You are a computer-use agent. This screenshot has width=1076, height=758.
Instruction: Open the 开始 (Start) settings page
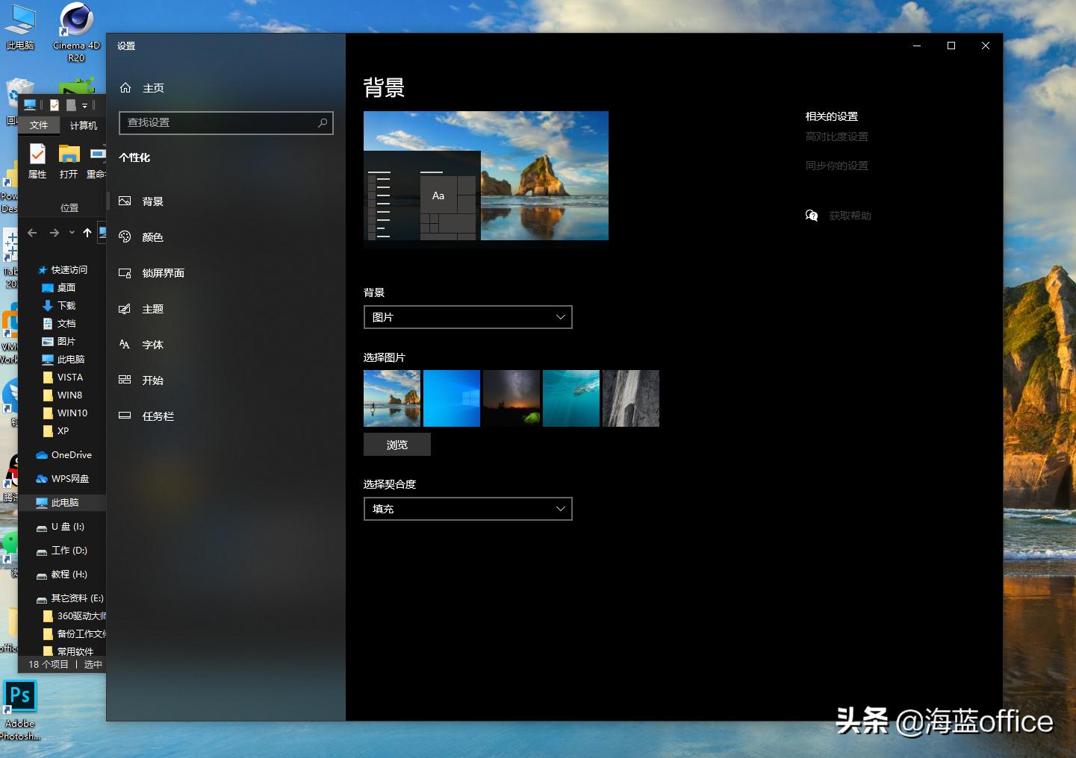[152, 380]
